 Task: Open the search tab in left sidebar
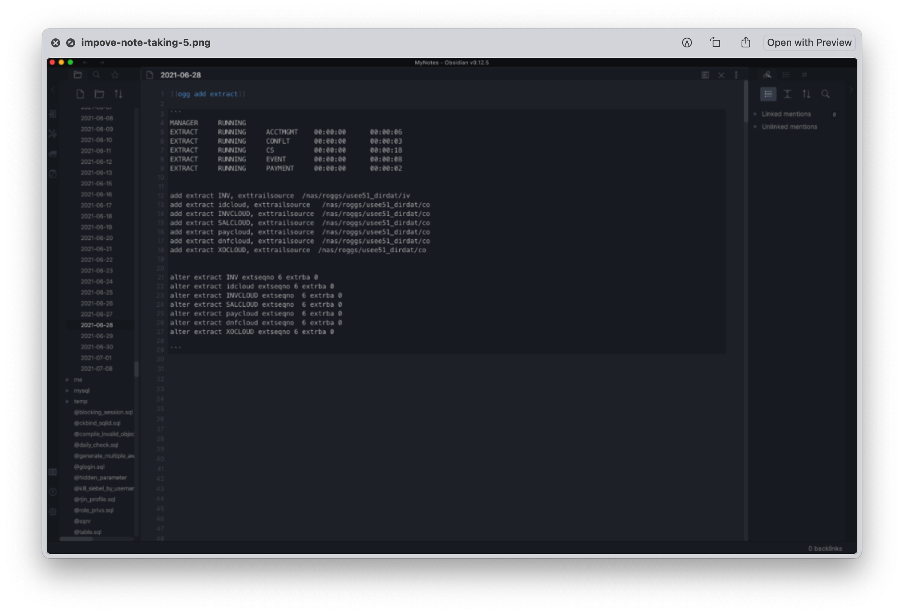click(97, 75)
